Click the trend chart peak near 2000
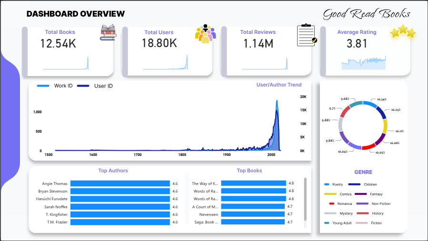428x241 pixels. coord(277,101)
